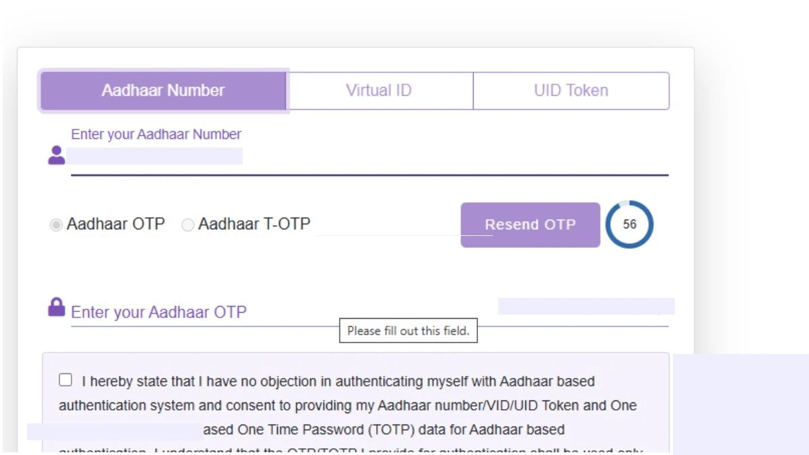The height and width of the screenshot is (455, 809).
Task: Click the purple lock icon beside OTP field
Action: 57,307
